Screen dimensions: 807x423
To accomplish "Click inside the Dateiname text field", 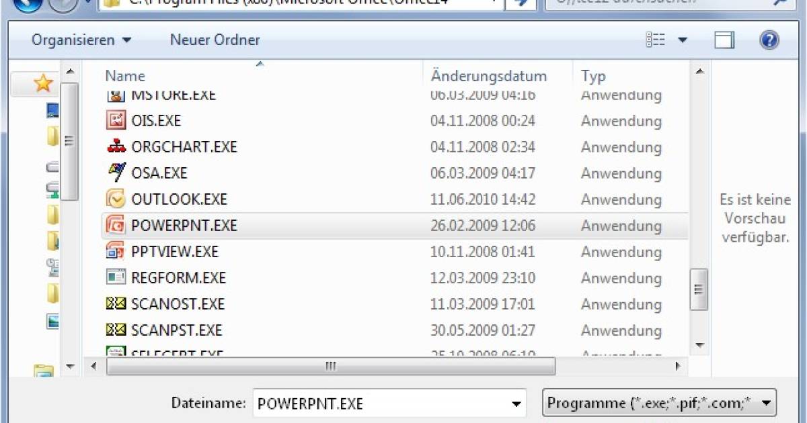I will coord(336,402).
